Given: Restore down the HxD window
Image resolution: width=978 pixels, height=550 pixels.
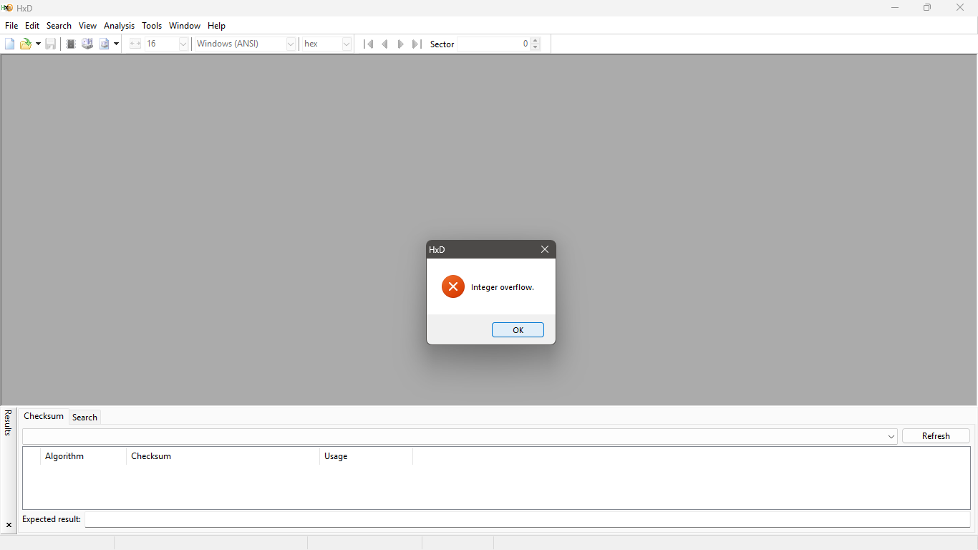Looking at the screenshot, I should [927, 8].
